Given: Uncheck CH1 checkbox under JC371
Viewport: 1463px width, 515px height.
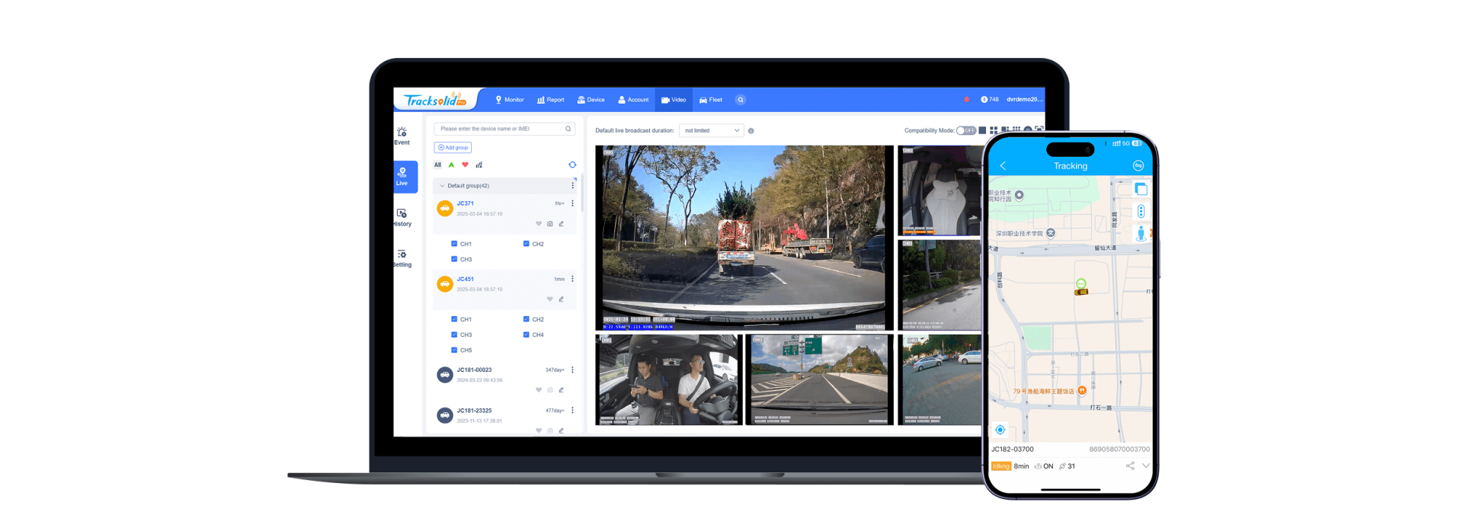Looking at the screenshot, I should click(454, 244).
